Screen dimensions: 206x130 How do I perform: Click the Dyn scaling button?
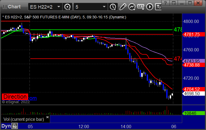(x=6, y=126)
